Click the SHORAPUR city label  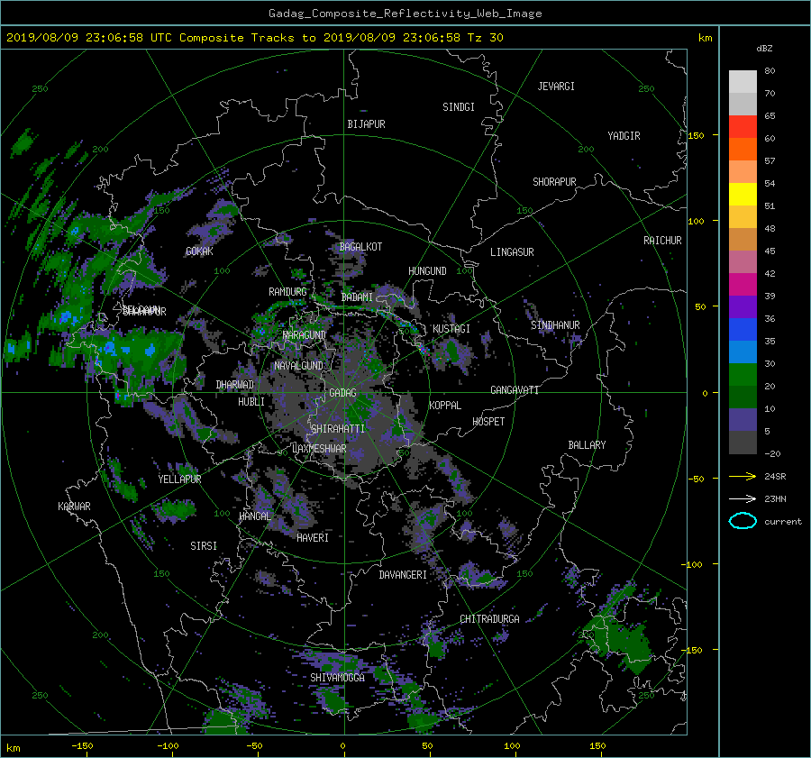coord(554,182)
